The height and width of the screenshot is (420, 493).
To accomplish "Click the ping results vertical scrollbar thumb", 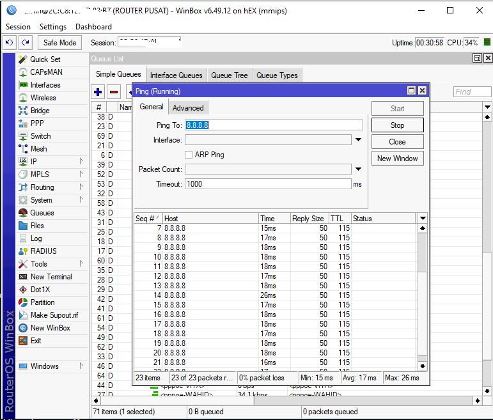I will pos(423,252).
